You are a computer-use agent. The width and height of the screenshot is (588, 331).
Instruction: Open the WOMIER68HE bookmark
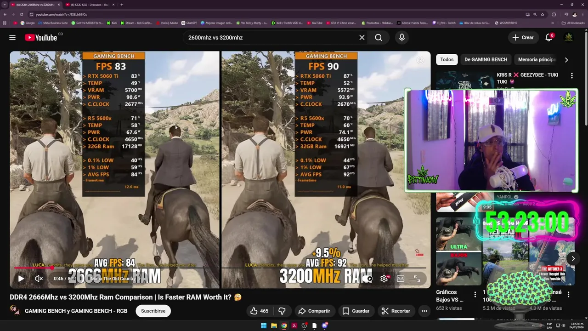(505, 23)
